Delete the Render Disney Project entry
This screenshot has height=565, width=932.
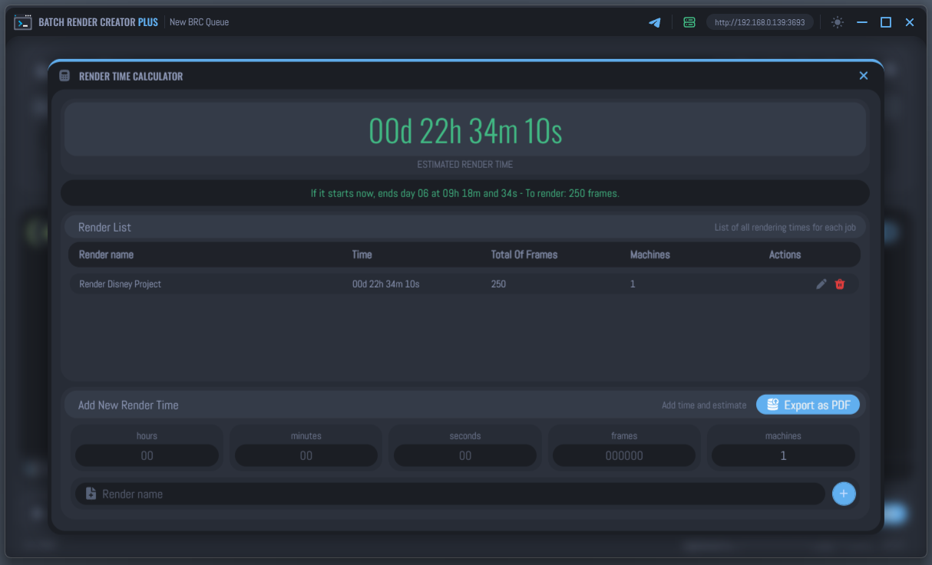point(840,284)
